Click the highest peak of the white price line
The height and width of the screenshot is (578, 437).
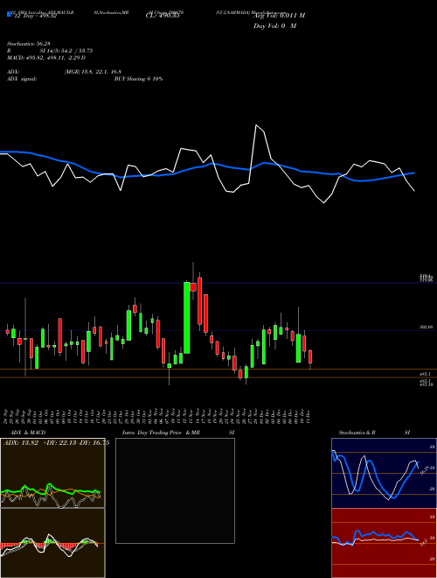click(x=256, y=126)
